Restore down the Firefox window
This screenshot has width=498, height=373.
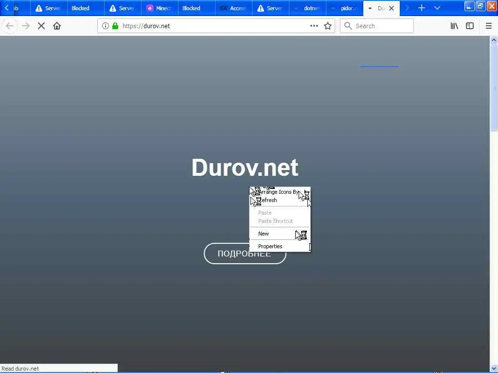[x=480, y=6]
